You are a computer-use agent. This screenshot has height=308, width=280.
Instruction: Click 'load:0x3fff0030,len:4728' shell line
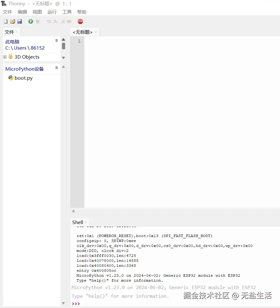106,256
